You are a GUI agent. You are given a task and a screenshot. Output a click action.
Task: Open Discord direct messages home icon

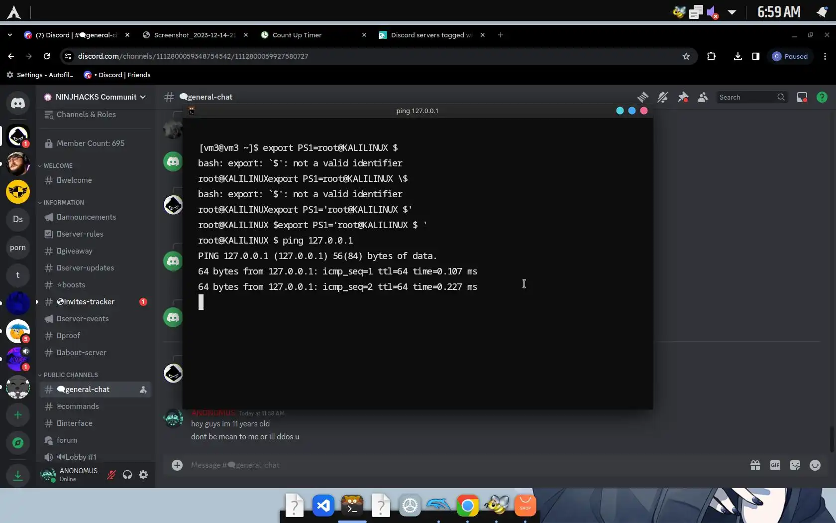click(x=18, y=103)
